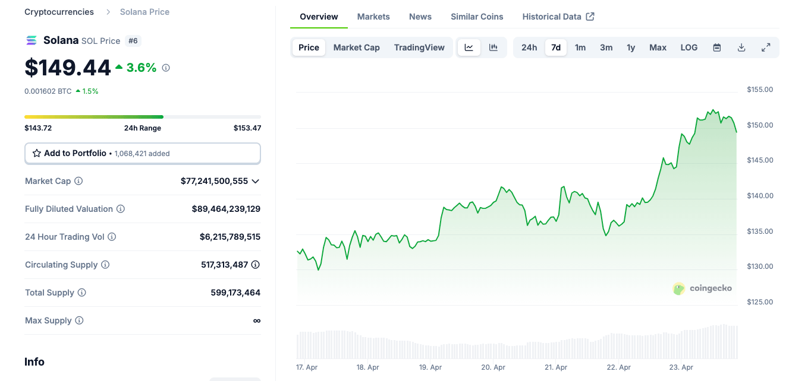Click the star icon in Add to Portfolio
811x381 pixels.
[x=36, y=153]
